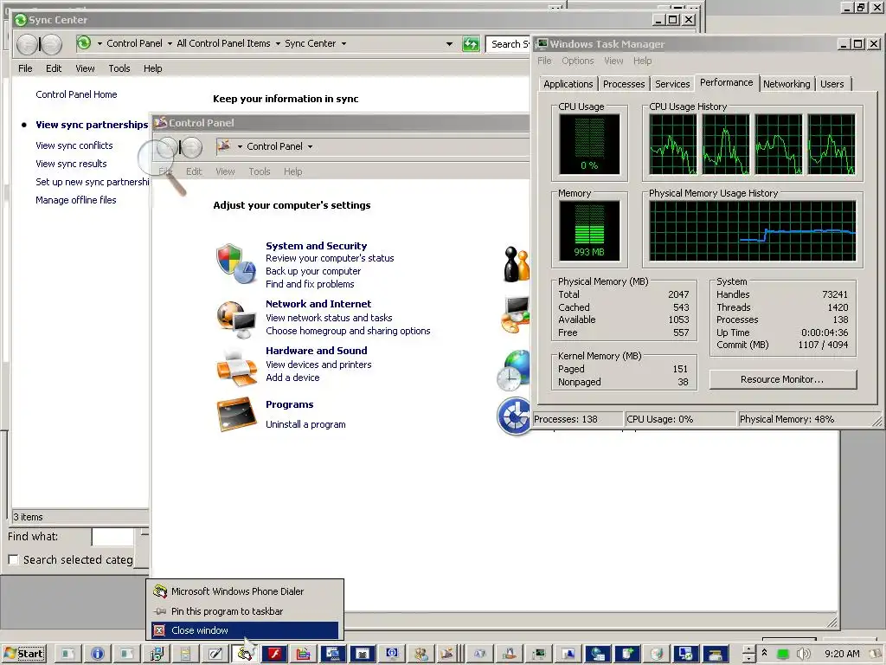The image size is (886, 665).
Task: Open View sync conflicts link
Action: tap(74, 145)
